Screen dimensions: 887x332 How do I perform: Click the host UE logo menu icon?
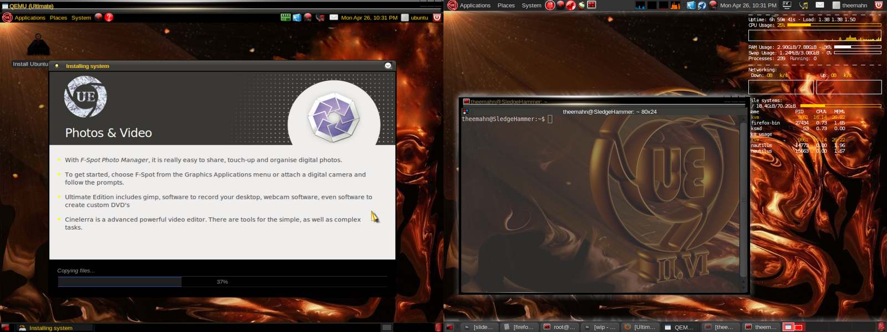[x=452, y=6]
